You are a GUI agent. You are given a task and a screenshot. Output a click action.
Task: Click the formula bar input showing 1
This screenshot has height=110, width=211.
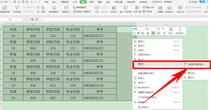coord(124,20)
